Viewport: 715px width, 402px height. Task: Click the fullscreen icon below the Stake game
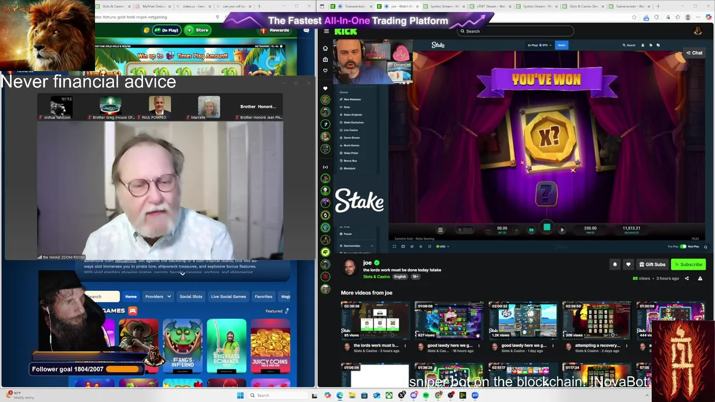[394, 246]
